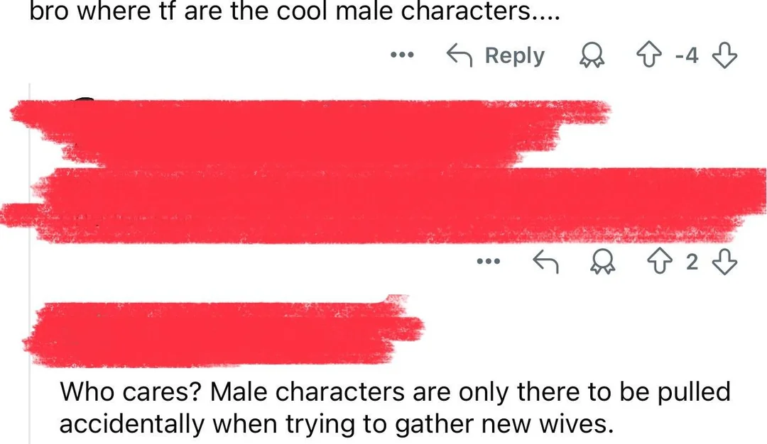Collapse the thread using the vertical line
This screenshot has width=767, height=444.
click(30, 264)
